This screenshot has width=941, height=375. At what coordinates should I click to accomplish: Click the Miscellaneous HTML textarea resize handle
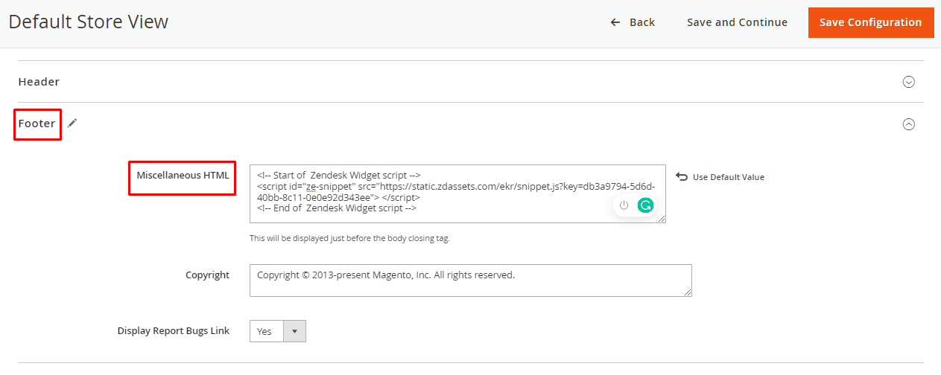pyautogui.click(x=662, y=219)
